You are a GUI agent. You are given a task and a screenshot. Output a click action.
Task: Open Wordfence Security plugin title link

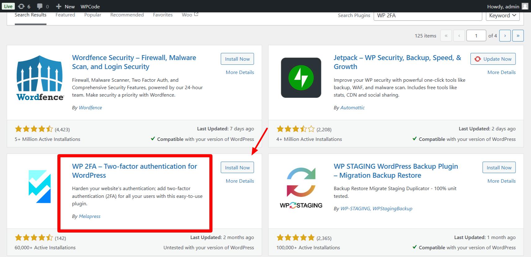[134, 62]
